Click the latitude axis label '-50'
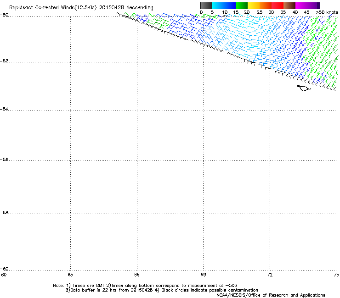This screenshot has width=340, height=298. [x=4, y=15]
